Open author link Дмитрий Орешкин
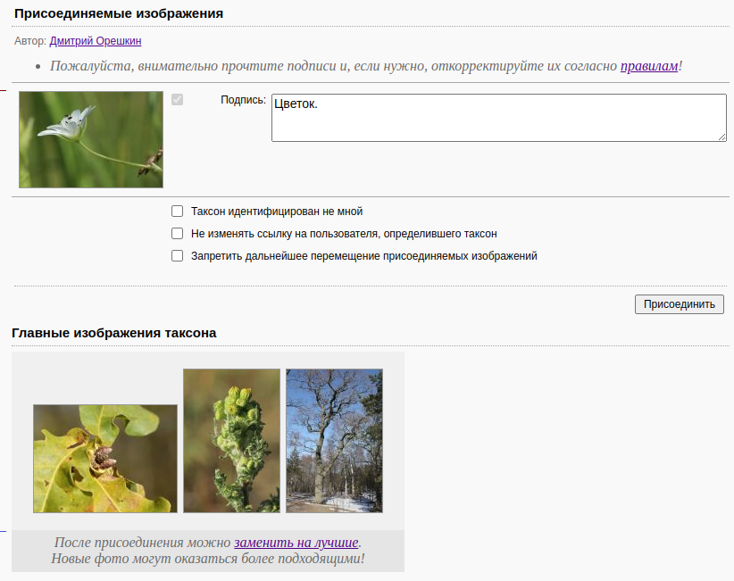 96,41
